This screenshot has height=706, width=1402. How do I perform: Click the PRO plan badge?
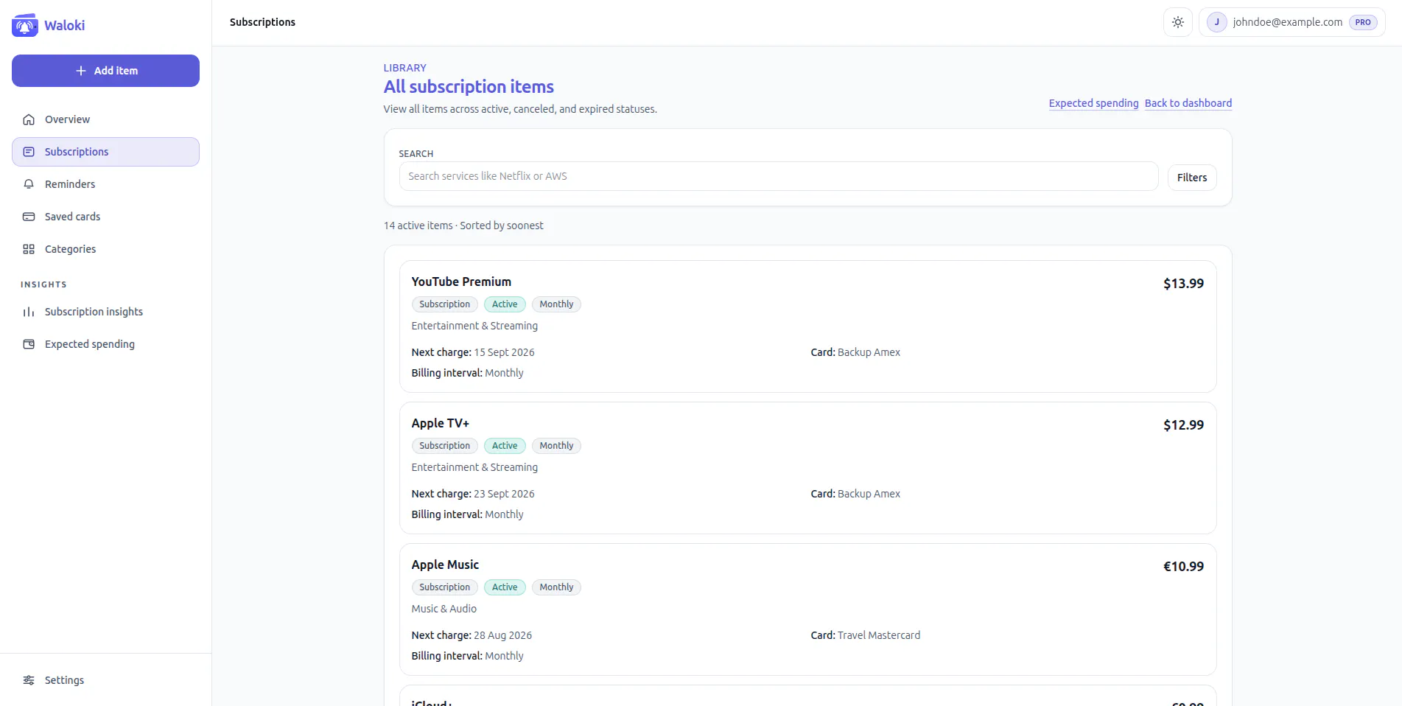click(1363, 22)
